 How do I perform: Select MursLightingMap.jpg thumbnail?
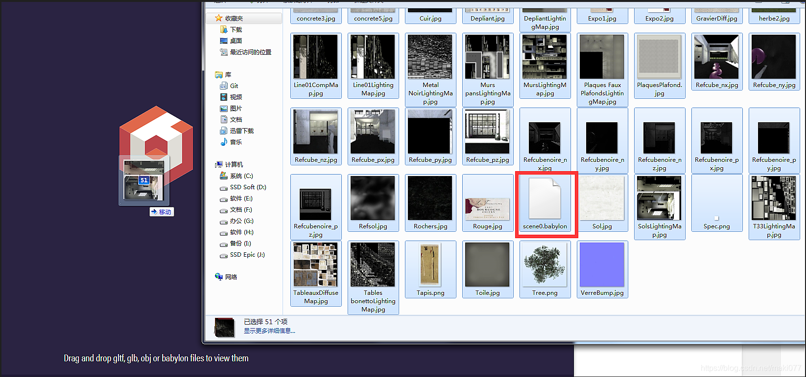coord(545,57)
